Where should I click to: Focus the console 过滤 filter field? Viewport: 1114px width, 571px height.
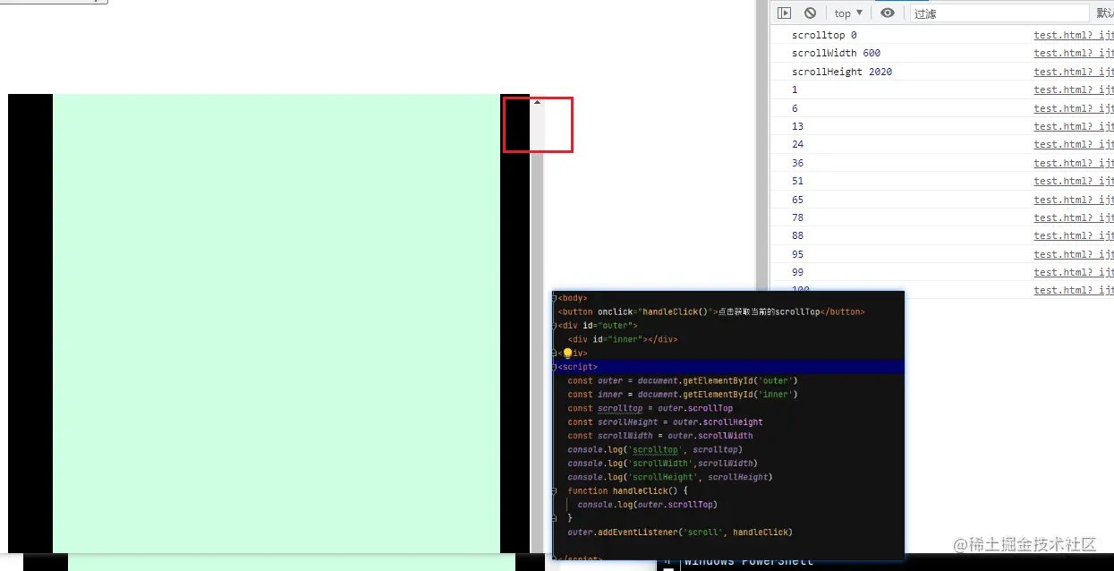pyautogui.click(x=999, y=13)
